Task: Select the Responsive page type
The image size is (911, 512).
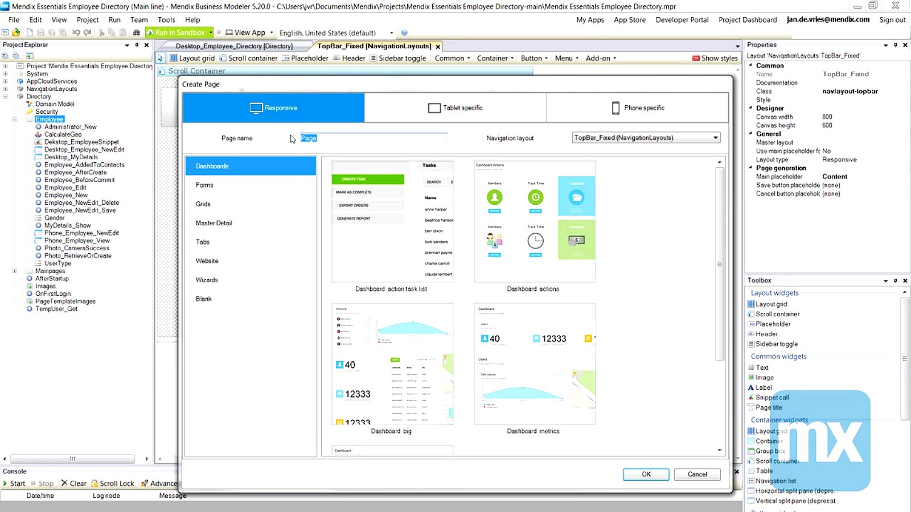Action: [x=273, y=108]
